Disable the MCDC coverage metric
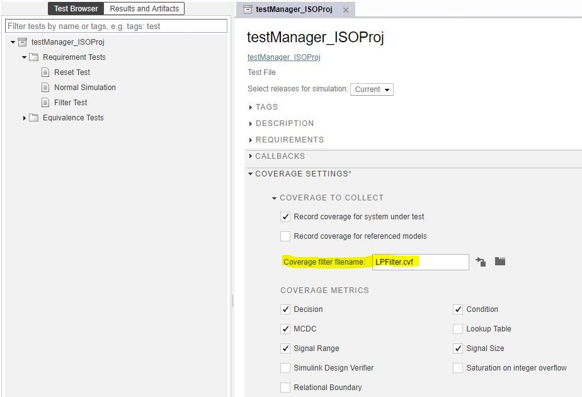The image size is (582, 397). pyautogui.click(x=285, y=328)
